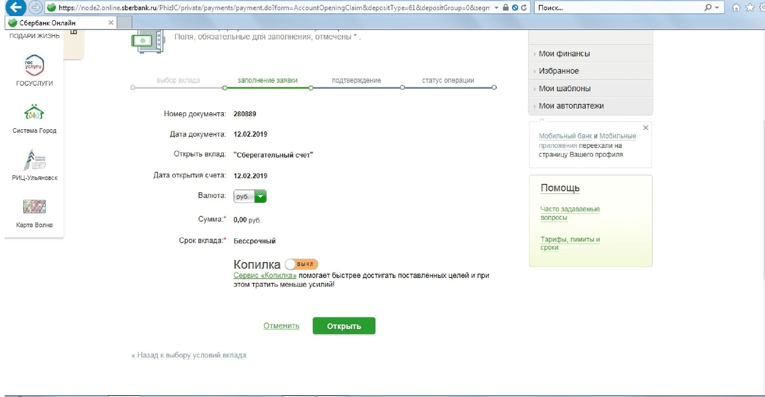Click the Подари жизнь sidebar link
Image resolution: width=765 pixels, height=397 pixels.
(x=34, y=36)
